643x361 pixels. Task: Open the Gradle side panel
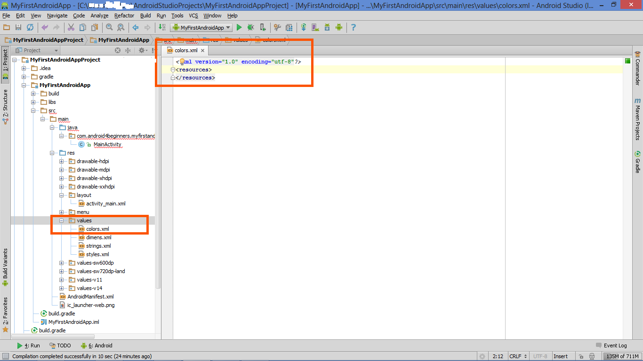[x=638, y=162]
